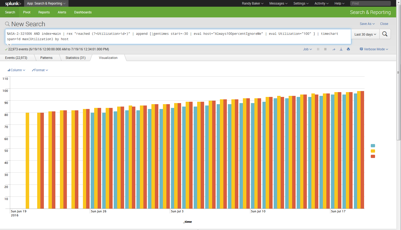Switch to the Statistics (31) tab
The image size is (401, 230).
click(75, 58)
